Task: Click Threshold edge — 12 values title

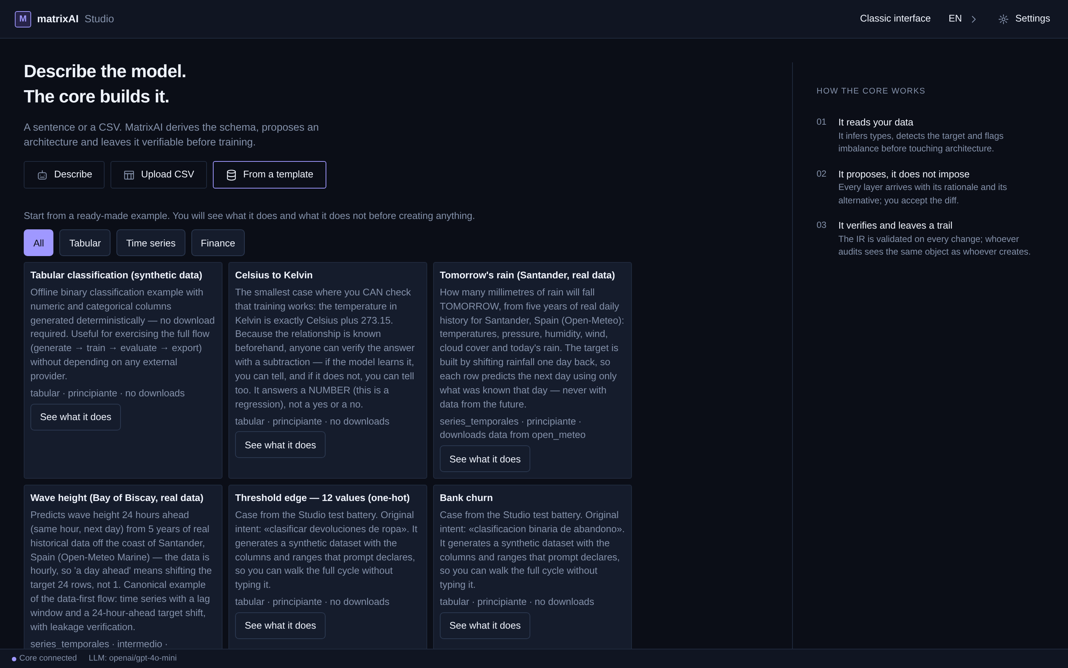Action: click(x=322, y=498)
